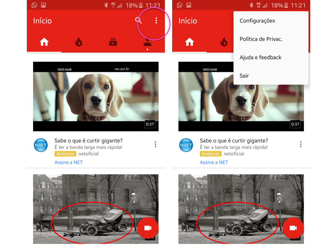The width and height of the screenshot is (327, 245).
Task: Tap the WhatsApp notification icon in right status bar
Action: click(x=179, y=5)
